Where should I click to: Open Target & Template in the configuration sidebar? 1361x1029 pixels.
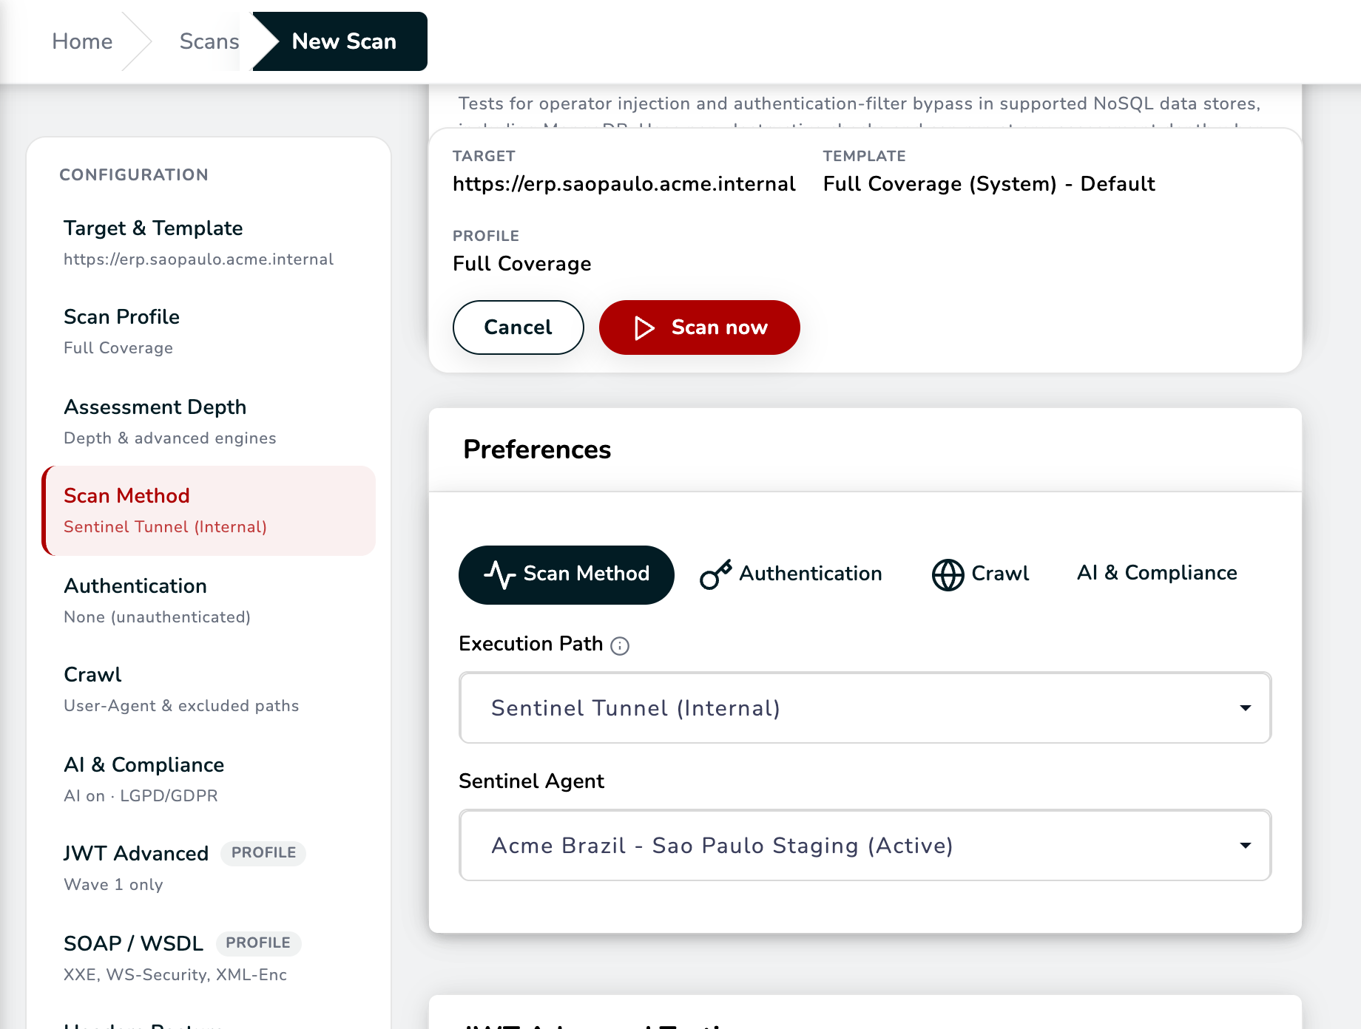[x=209, y=243]
